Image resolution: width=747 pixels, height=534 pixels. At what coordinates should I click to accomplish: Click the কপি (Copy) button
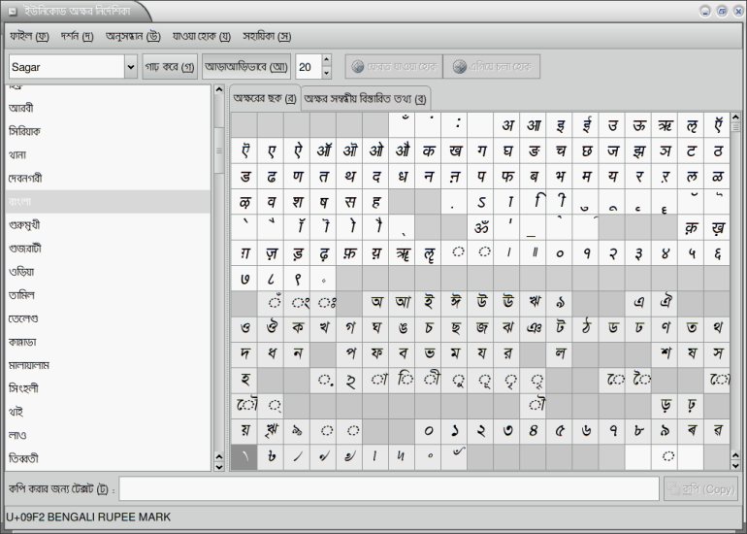[x=700, y=489]
